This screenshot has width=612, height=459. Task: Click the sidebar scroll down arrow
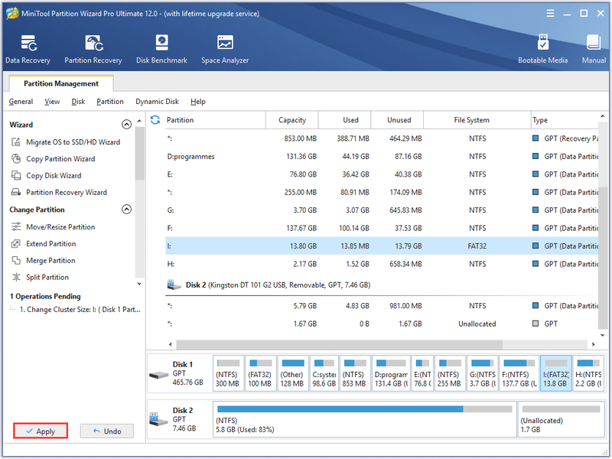[139, 284]
